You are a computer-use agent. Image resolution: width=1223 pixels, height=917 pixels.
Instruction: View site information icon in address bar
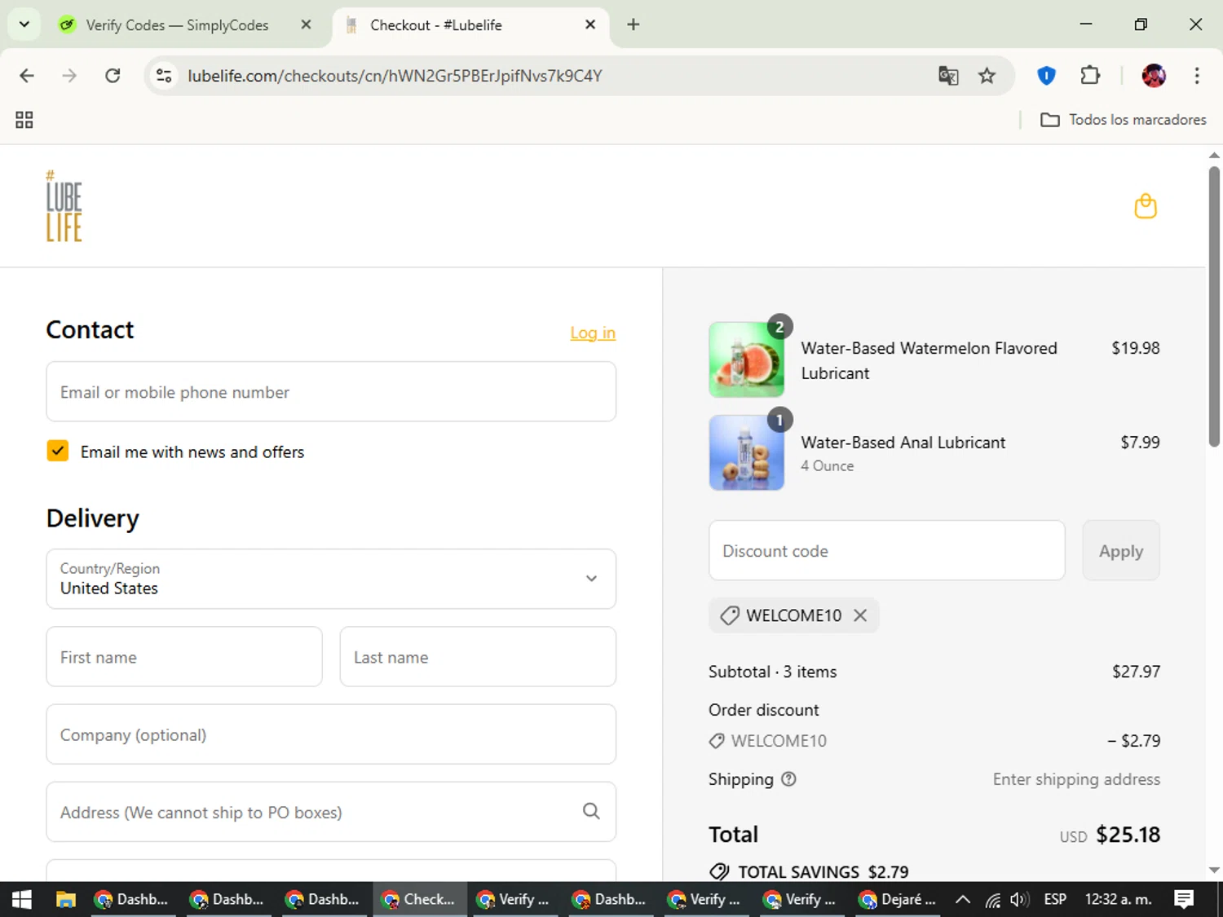[164, 76]
